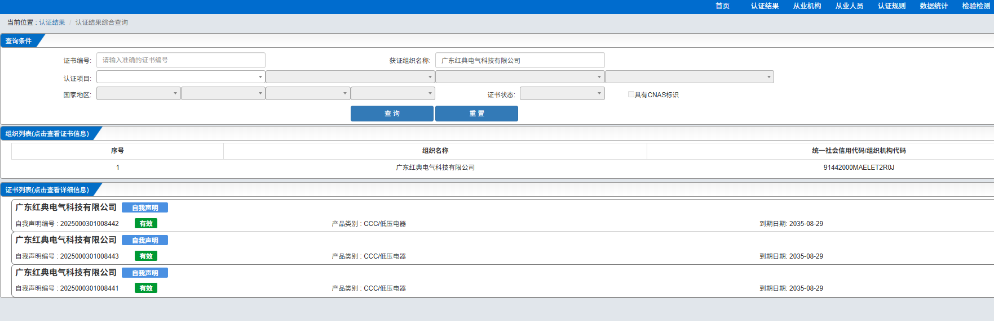994x321 pixels.
Task: Click the 重置 reset button
Action: pyautogui.click(x=476, y=114)
